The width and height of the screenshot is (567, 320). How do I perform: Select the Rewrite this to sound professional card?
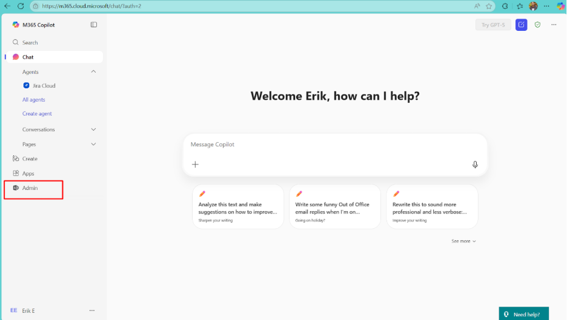click(x=432, y=207)
